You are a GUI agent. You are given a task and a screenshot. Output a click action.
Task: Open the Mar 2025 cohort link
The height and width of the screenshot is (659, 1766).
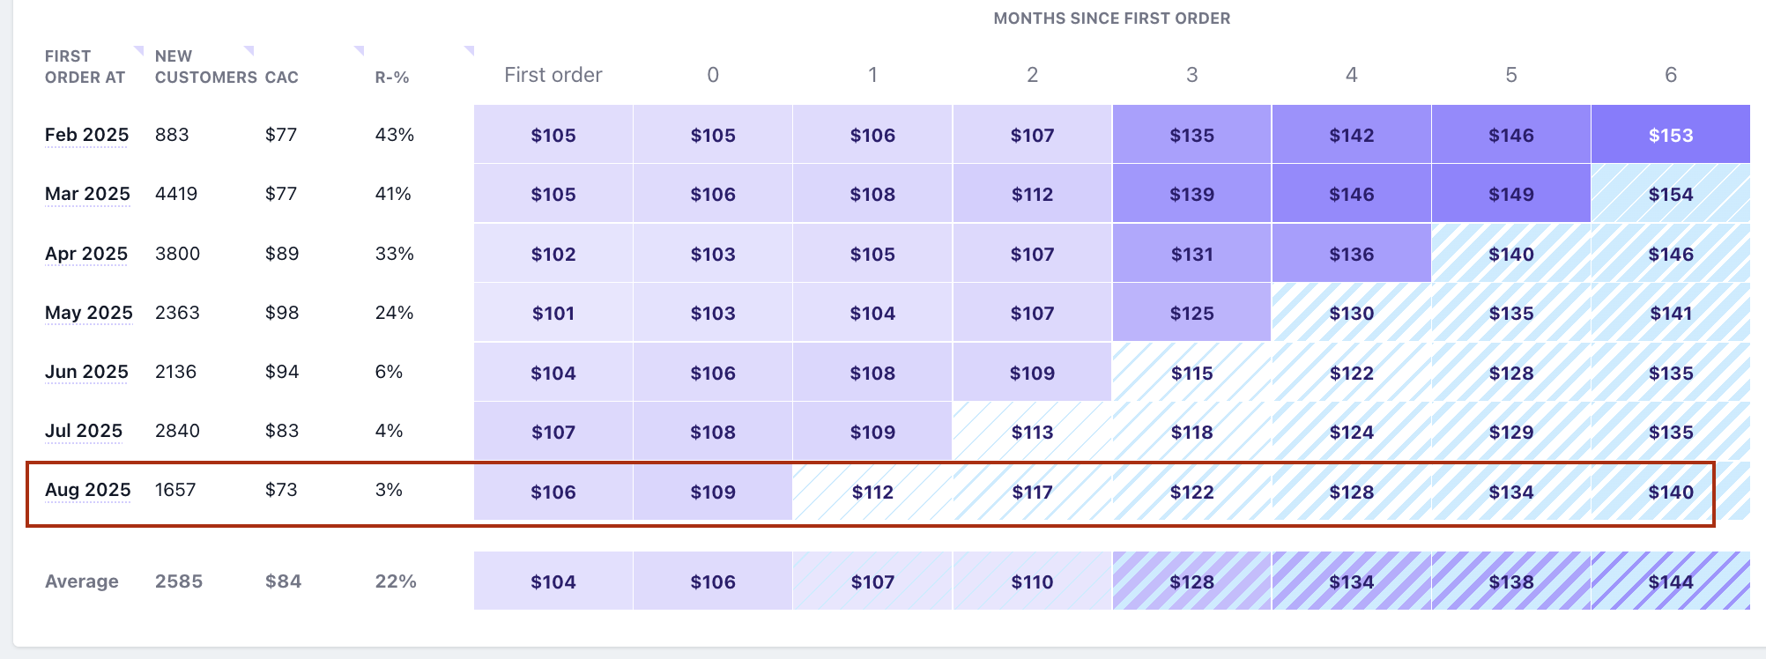pyautogui.click(x=87, y=194)
